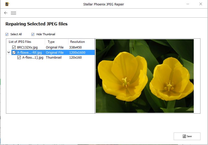Image resolution: width=208 pixels, height=145 pixels.
Task: Click the back arrow icon
Action: click(6, 13)
